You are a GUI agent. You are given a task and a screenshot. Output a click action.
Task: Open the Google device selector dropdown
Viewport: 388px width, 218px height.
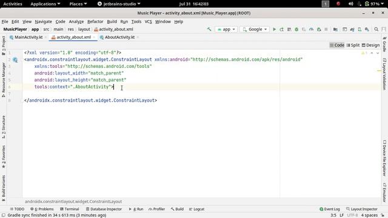pos(255,29)
